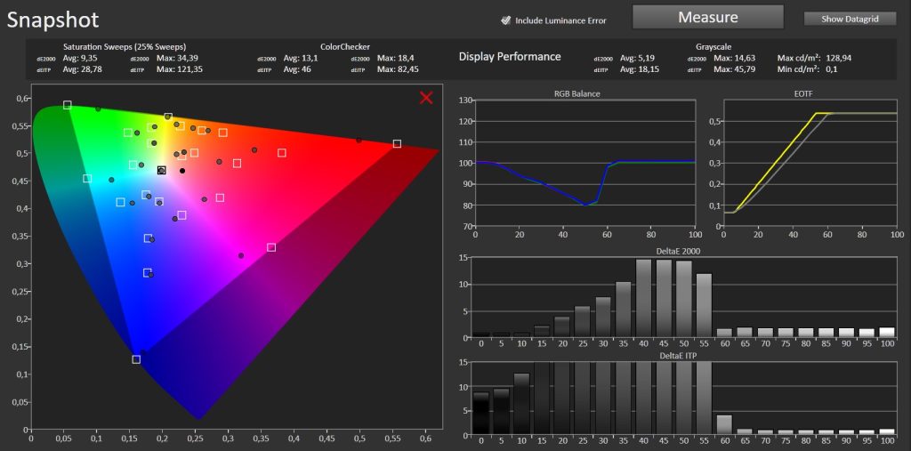Click the red X on the chromaticity diagram
Viewport: 911px width, 451px height.
coord(426,98)
